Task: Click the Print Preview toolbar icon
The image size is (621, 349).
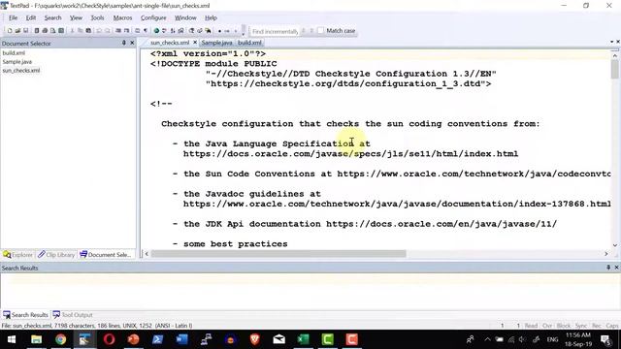Action: [x=53, y=30]
